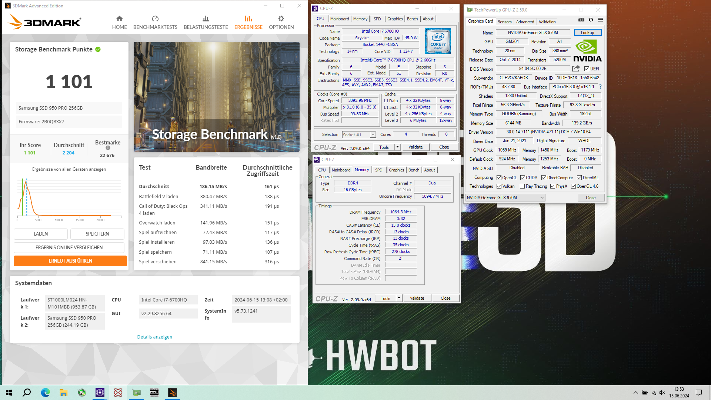Open Sensors tab in GPU-Z

point(504,22)
